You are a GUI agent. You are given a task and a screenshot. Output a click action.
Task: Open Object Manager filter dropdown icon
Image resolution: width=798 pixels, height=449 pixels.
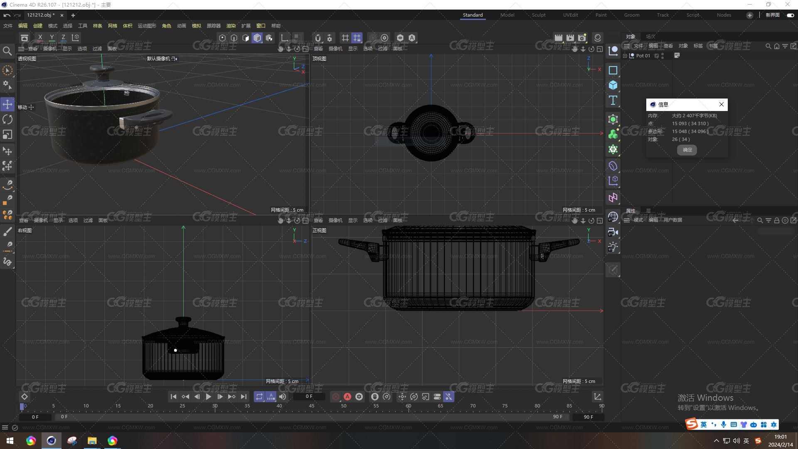785,46
